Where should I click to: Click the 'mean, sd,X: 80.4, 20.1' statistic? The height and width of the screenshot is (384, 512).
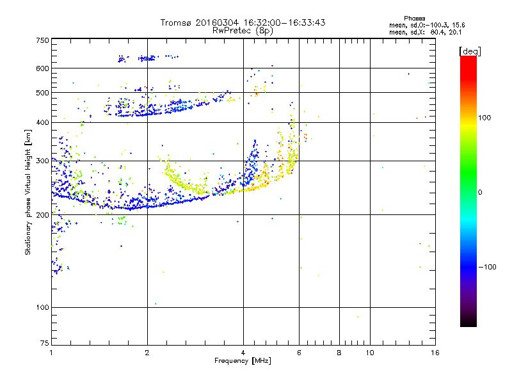(x=425, y=33)
